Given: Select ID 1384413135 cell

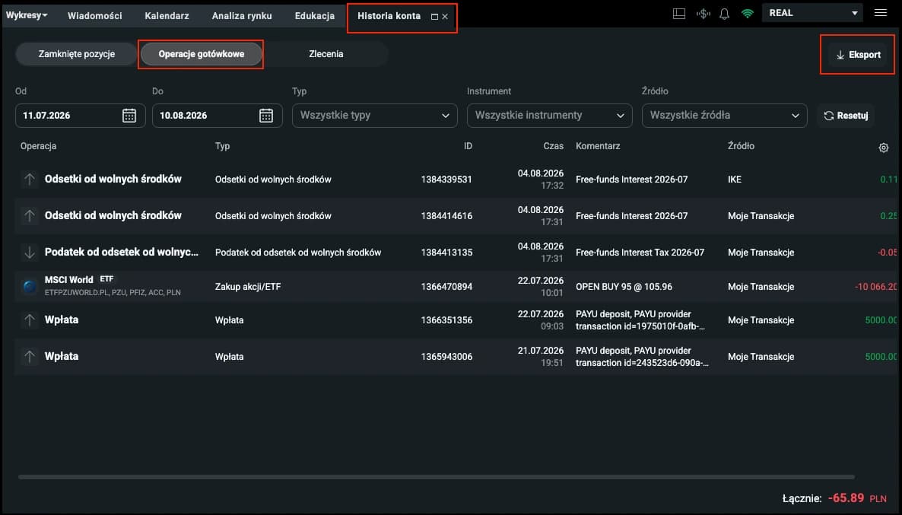Looking at the screenshot, I should click(x=446, y=252).
